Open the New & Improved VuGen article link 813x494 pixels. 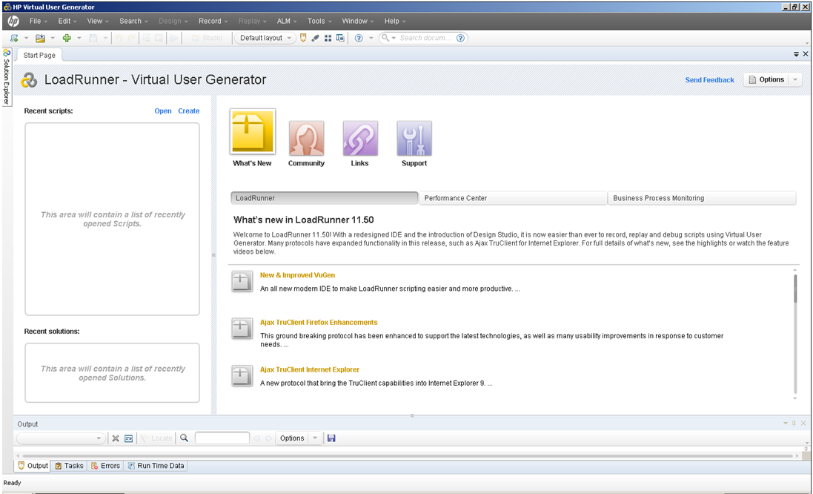pyautogui.click(x=298, y=275)
